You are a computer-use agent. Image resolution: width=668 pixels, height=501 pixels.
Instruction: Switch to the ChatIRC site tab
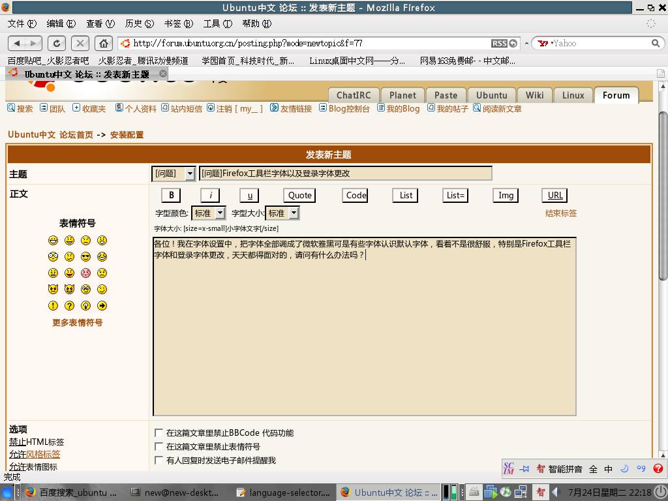coord(353,95)
